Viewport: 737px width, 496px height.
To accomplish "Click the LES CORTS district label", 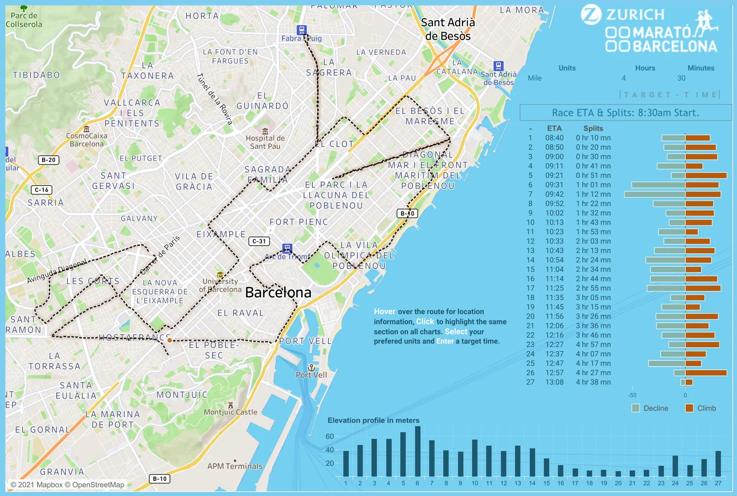I will click(x=93, y=281).
